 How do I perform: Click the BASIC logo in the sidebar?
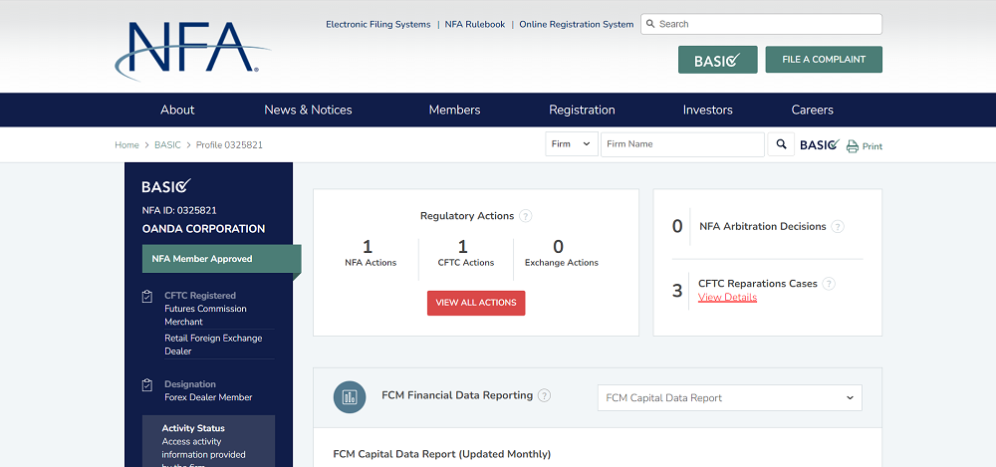click(x=166, y=186)
